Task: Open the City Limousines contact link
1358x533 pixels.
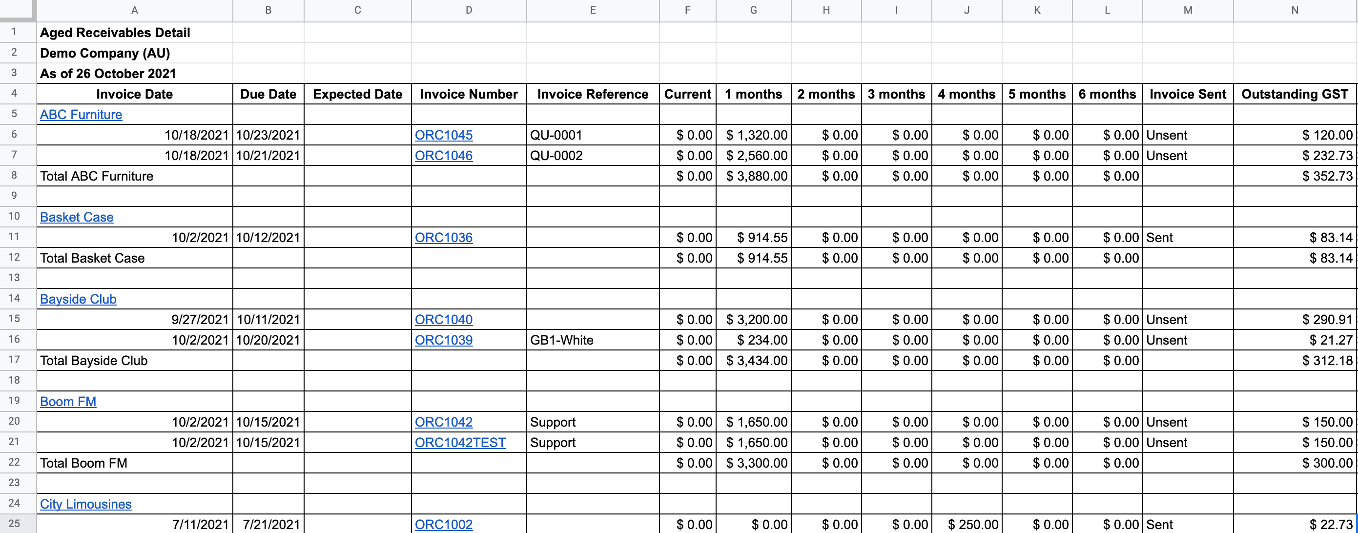Action: 85,504
